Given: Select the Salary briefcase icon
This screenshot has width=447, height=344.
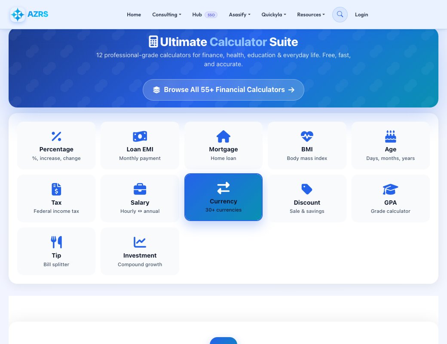Looking at the screenshot, I should point(140,189).
